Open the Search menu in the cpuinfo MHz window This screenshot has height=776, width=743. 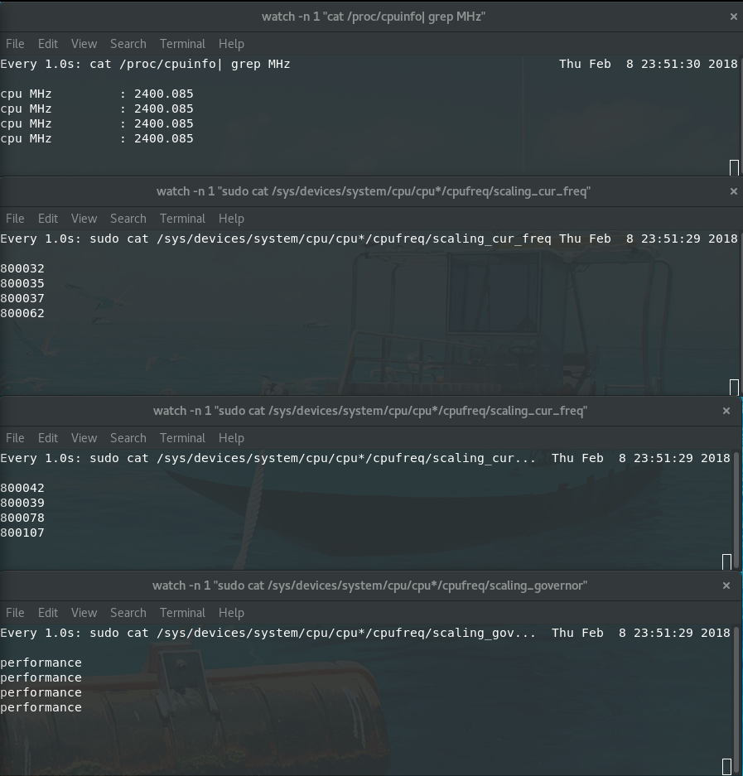128,43
